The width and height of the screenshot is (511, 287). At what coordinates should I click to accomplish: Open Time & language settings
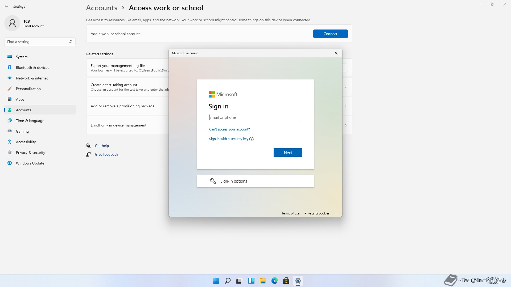point(40,121)
